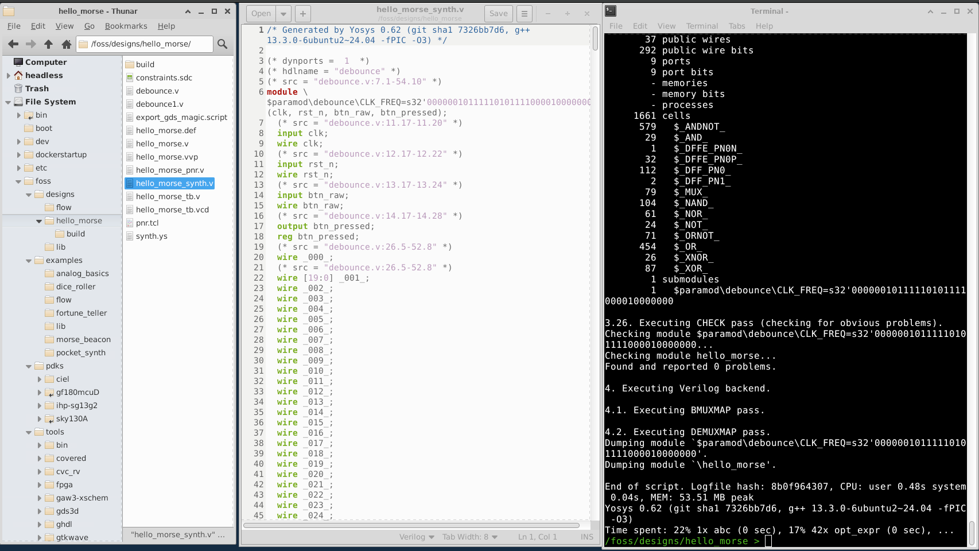The width and height of the screenshot is (979, 551).
Task: Click the Open button in editor
Action: (261, 14)
